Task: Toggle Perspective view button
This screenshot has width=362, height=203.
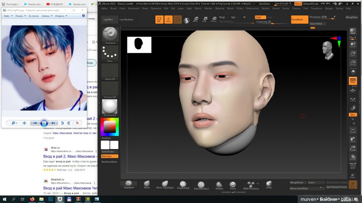Action: click(x=353, y=81)
